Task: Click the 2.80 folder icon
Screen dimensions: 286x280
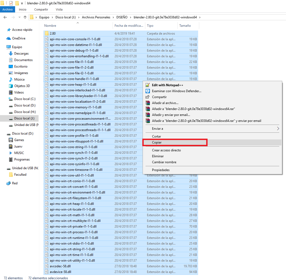Action: (47, 34)
